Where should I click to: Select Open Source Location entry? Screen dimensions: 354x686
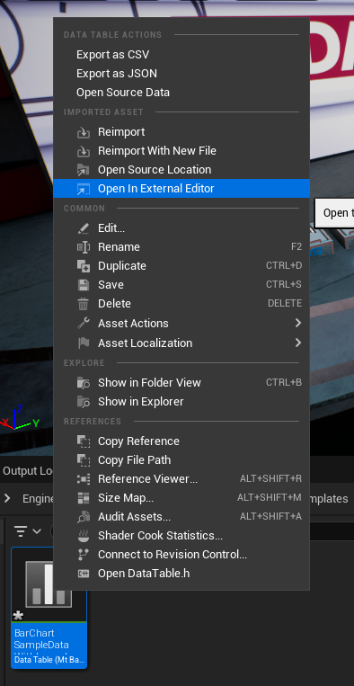[181, 170]
